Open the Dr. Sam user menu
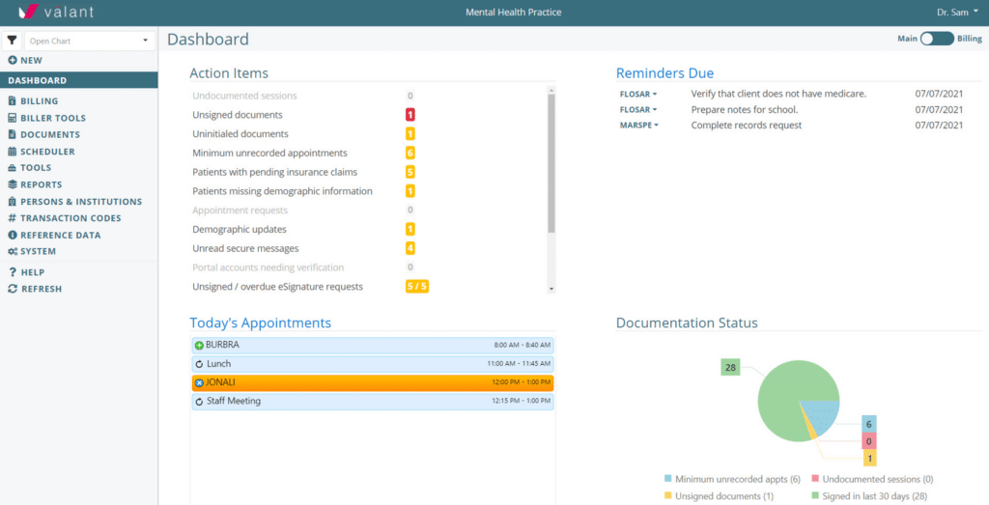This screenshot has width=989, height=505. 957,12
